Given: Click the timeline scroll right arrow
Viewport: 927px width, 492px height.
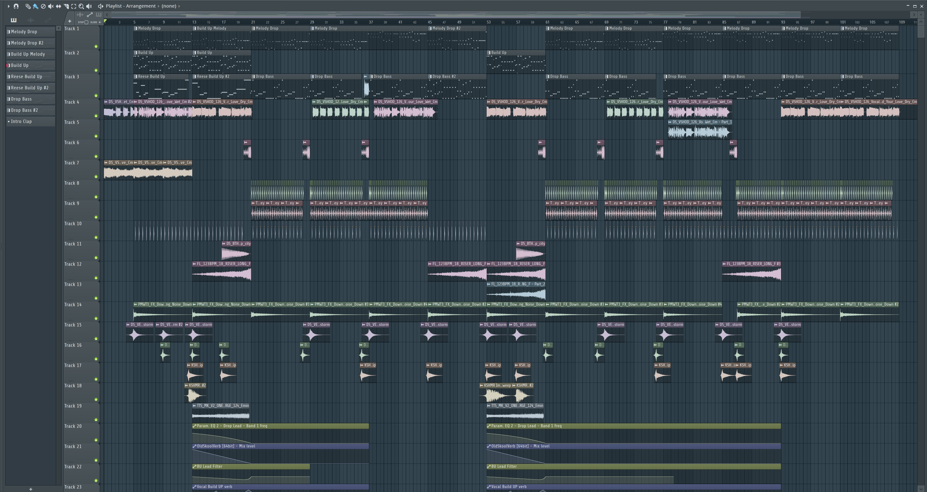Looking at the screenshot, I should coord(914,15).
